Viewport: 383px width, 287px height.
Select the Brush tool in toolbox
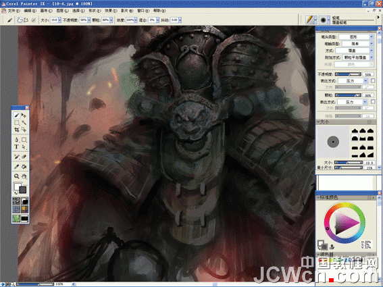pos(17,115)
